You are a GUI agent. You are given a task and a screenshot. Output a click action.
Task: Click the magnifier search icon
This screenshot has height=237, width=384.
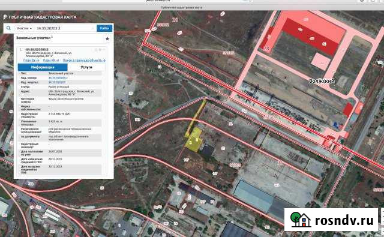click(8, 28)
